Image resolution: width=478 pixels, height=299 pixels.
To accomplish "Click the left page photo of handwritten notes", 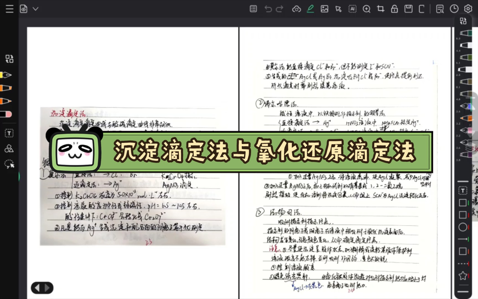I will (133, 176).
